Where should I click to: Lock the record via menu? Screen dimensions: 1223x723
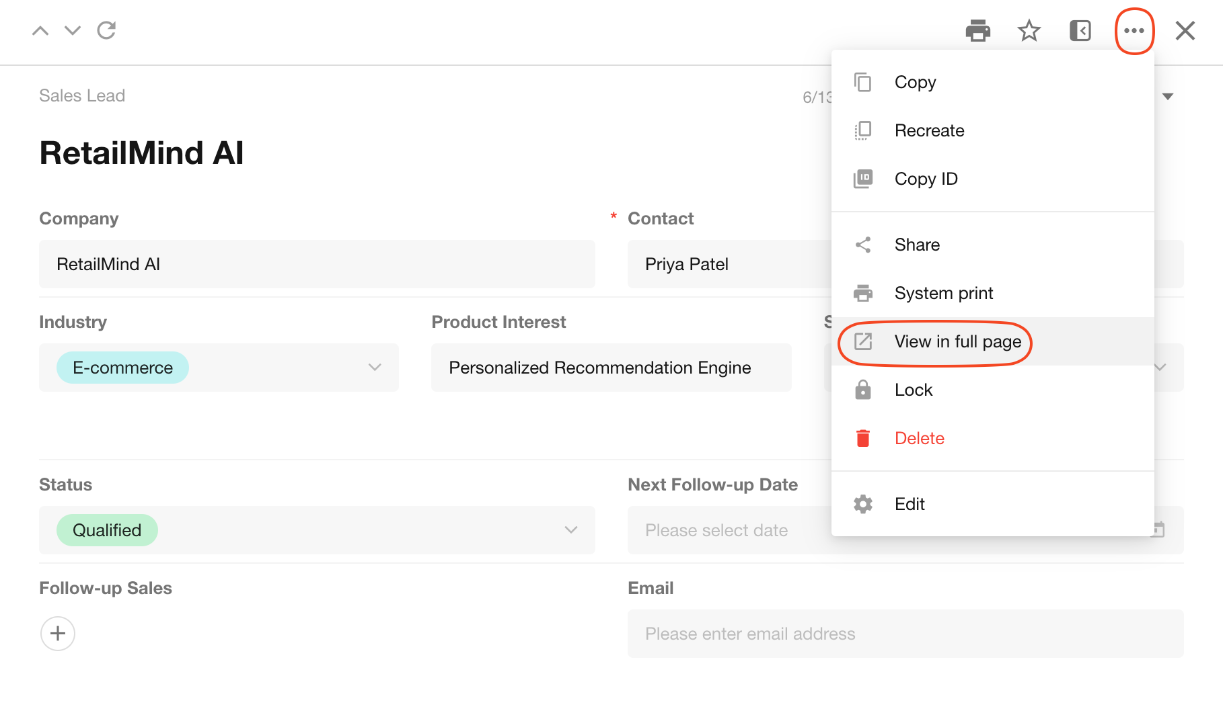pos(913,390)
